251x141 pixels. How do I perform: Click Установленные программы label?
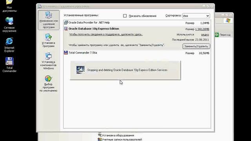(81, 15)
